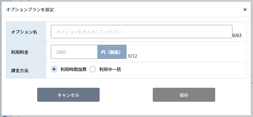Viewport: 253px width, 117px height.
Task: Click the 2000 placeholder in price field
Action: click(x=61, y=52)
